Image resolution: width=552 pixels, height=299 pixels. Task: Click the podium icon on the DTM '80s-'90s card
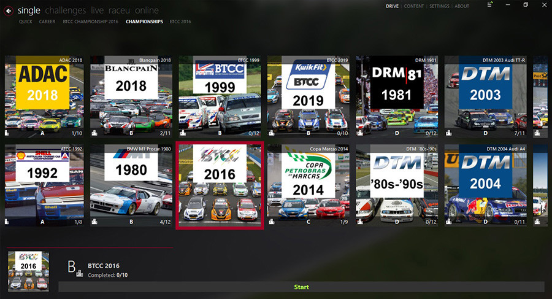click(x=360, y=222)
